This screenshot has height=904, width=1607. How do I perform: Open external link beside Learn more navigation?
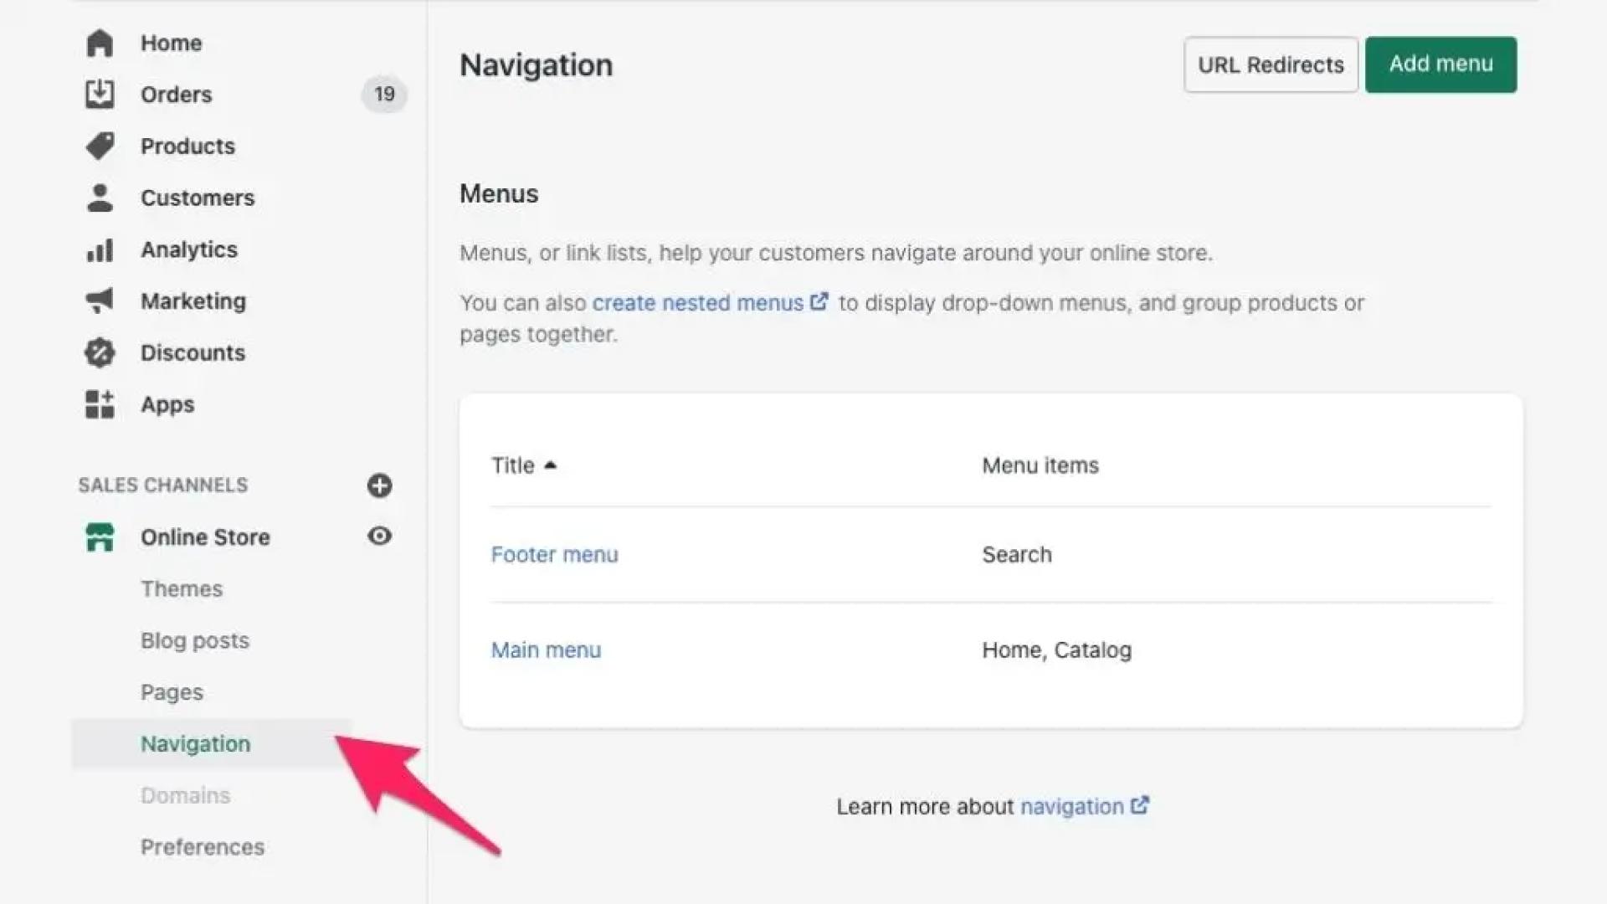1139,805
